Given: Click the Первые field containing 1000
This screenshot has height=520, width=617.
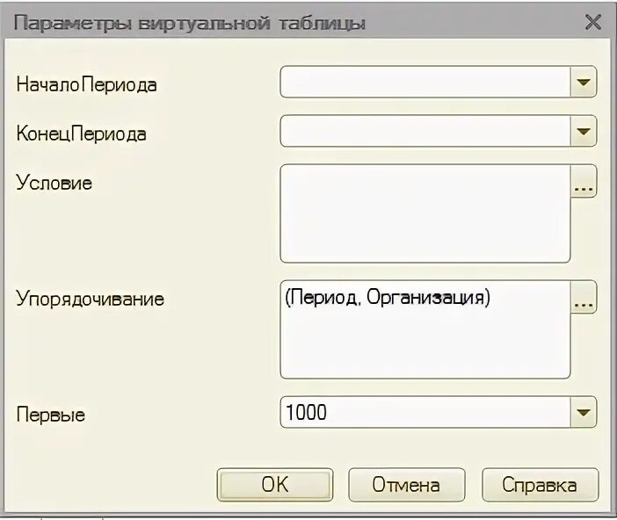Looking at the screenshot, I should (x=425, y=412).
